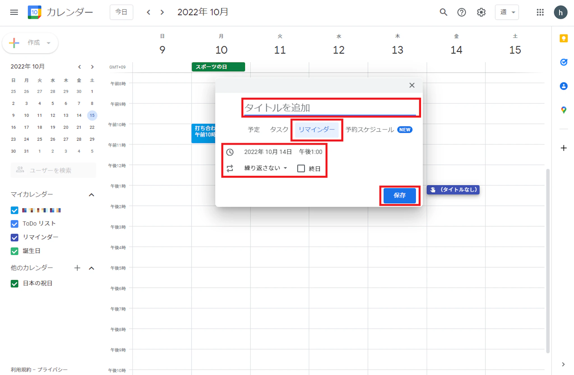This screenshot has width=574, height=375.
Task: Click the タイトルを追加 title field
Action: pos(330,108)
